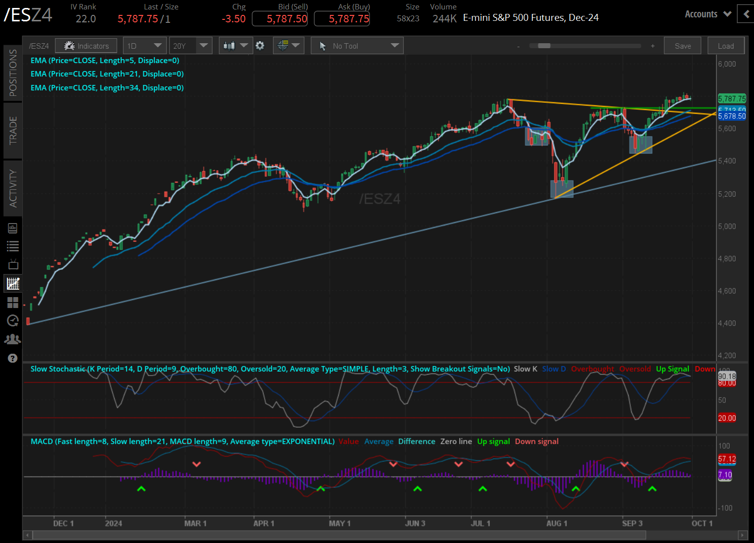Open the 1D interval dropdown
Viewport: 754px width, 543px height.
[x=144, y=46]
